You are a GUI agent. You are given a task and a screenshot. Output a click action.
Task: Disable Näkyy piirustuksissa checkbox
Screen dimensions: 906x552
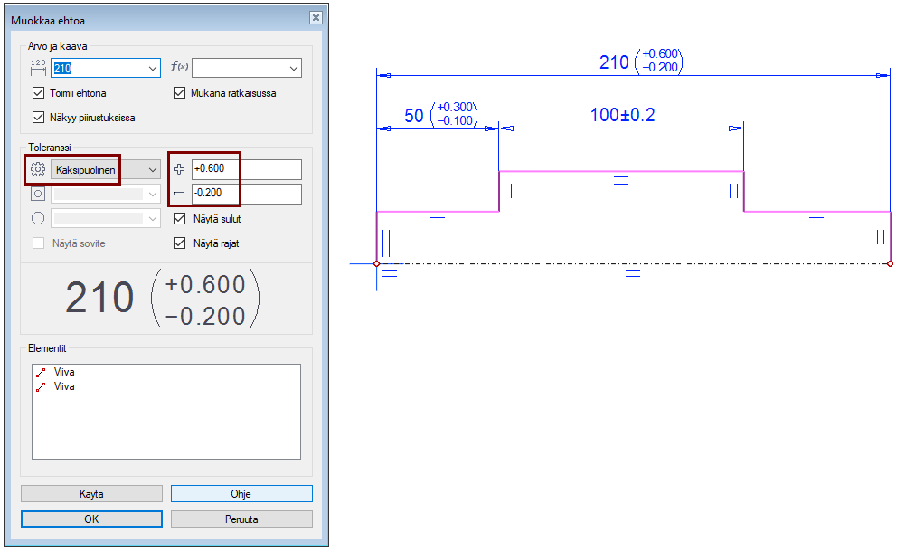pos(38,117)
